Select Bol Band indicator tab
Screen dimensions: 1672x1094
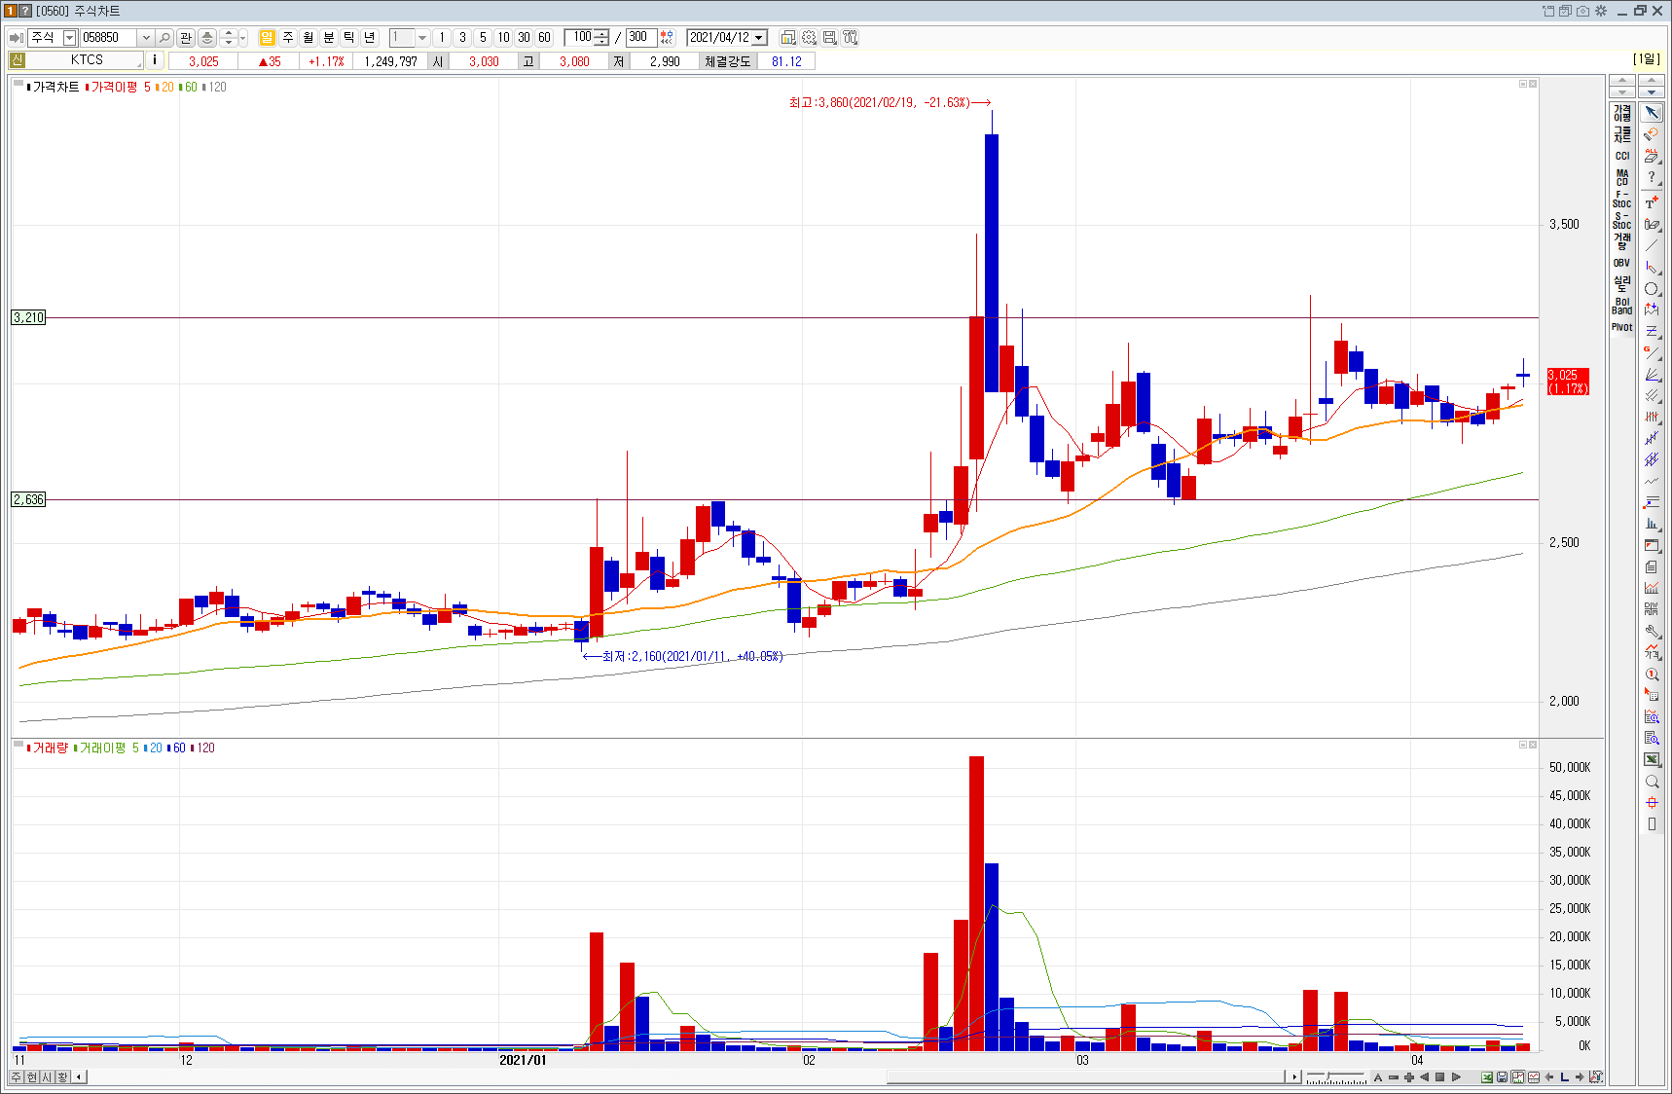[x=1622, y=306]
